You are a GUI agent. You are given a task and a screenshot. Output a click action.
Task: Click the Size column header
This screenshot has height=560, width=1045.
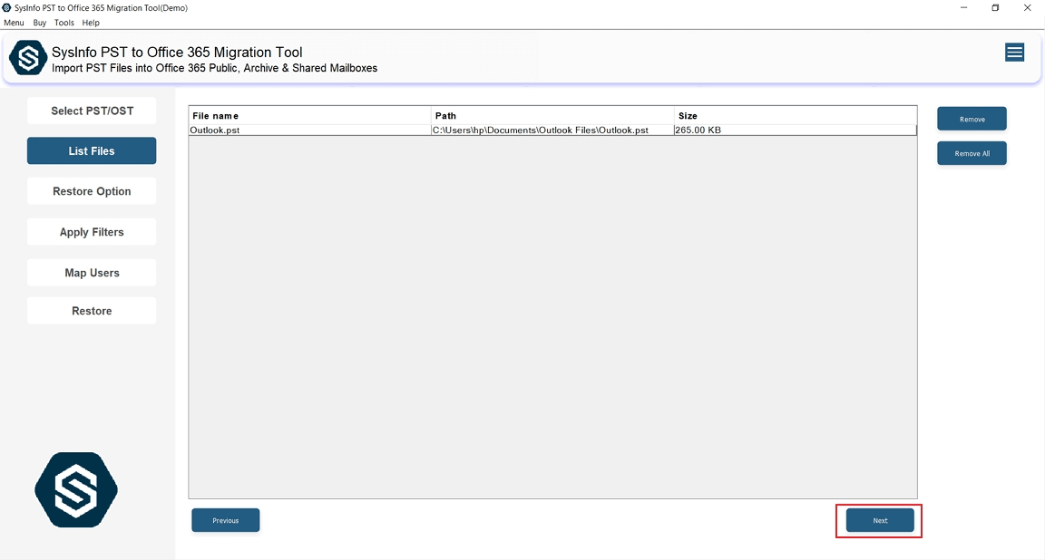(795, 115)
